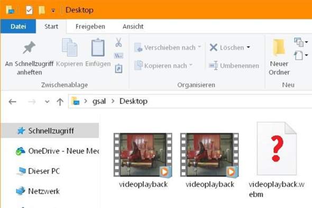The height and width of the screenshot is (208, 312).
Task: Click the scissors Cut icon
Action: click(x=118, y=43)
